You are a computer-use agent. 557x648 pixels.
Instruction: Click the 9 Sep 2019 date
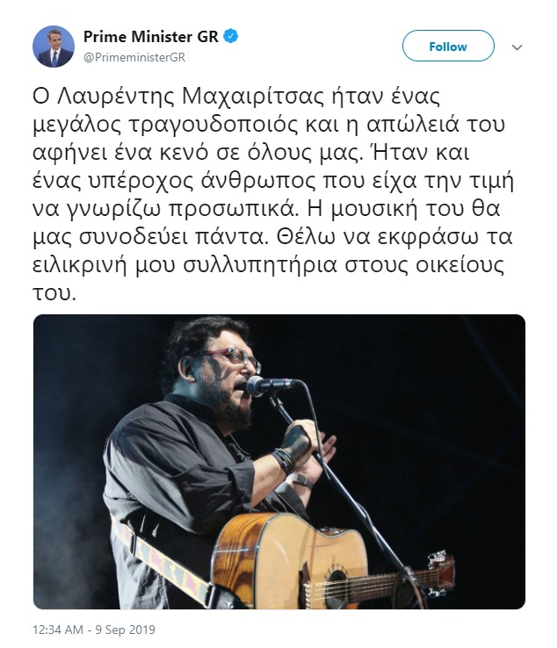point(126,630)
